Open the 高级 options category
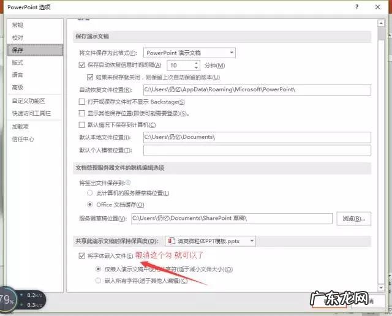This screenshot has height=316, width=392. 18,87
